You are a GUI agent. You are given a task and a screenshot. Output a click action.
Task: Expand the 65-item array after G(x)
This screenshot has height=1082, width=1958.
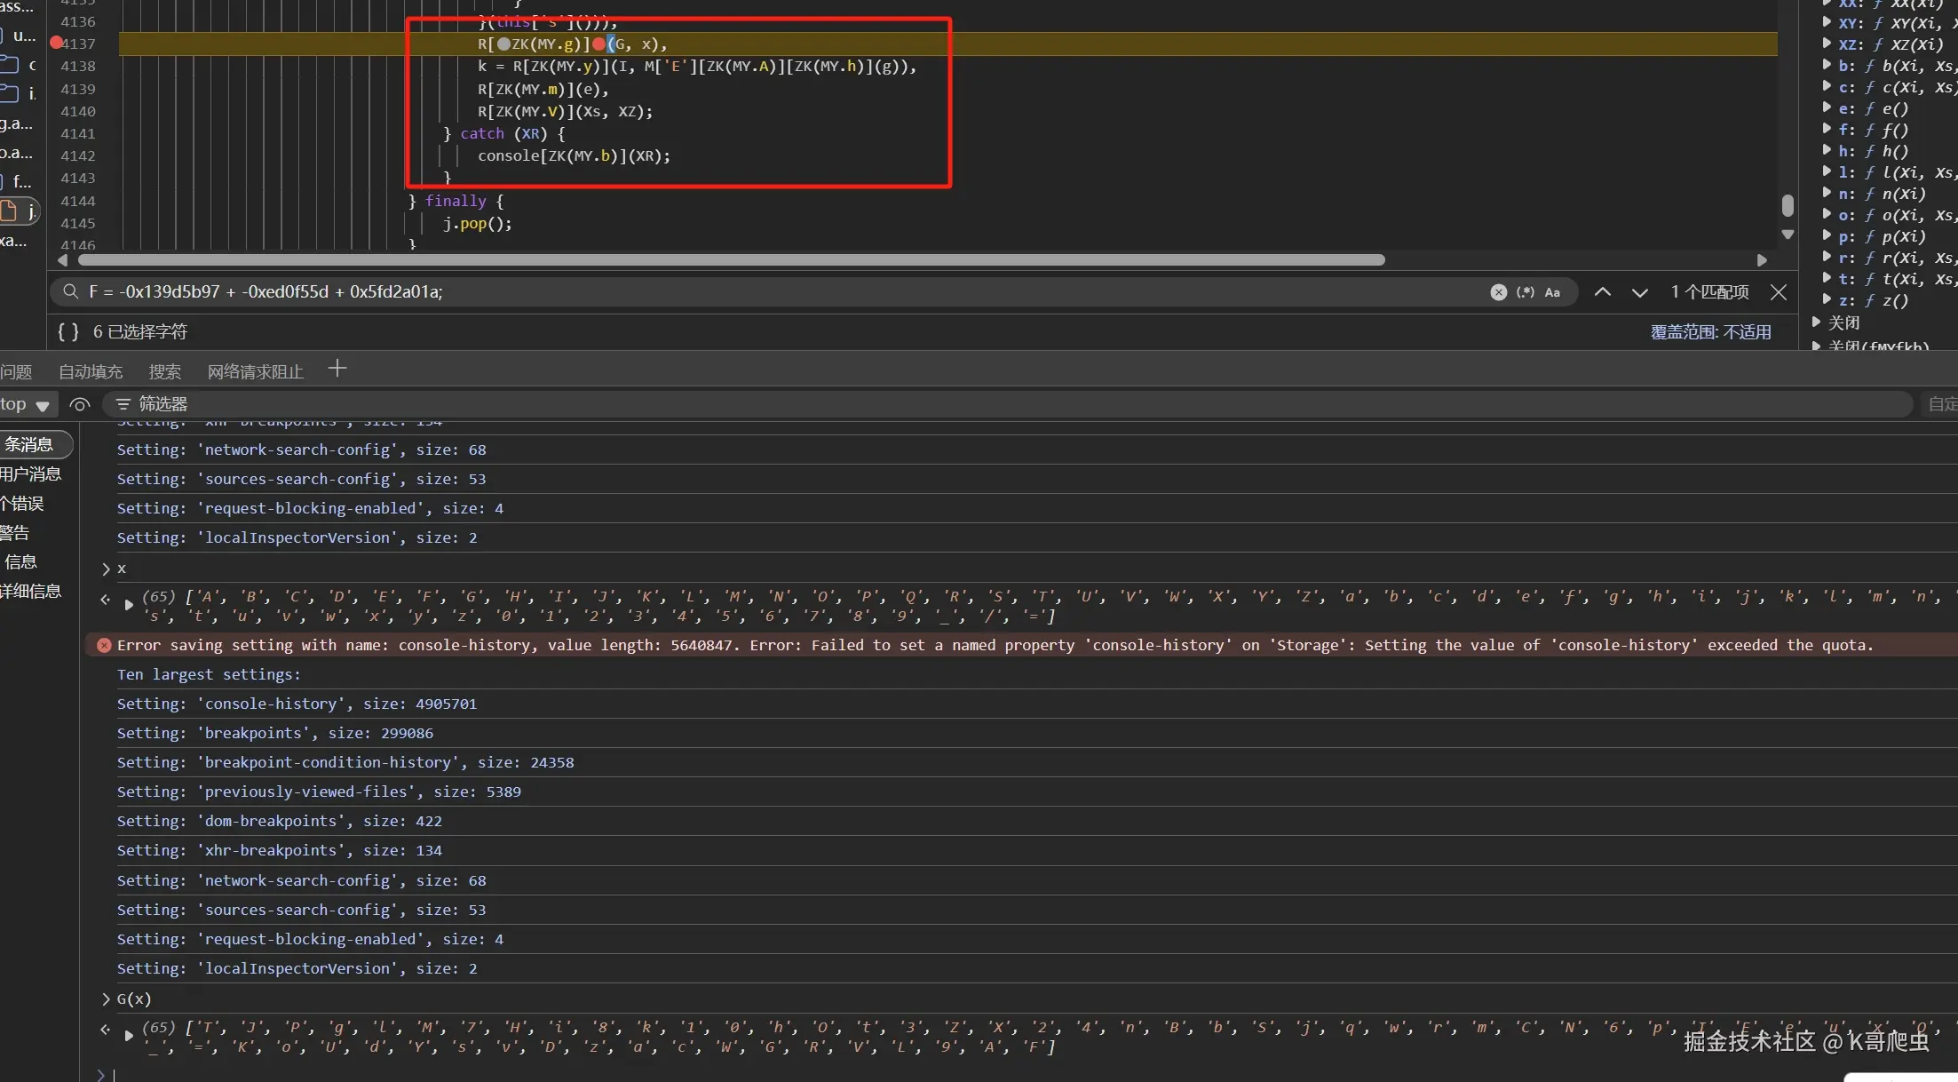click(129, 1035)
